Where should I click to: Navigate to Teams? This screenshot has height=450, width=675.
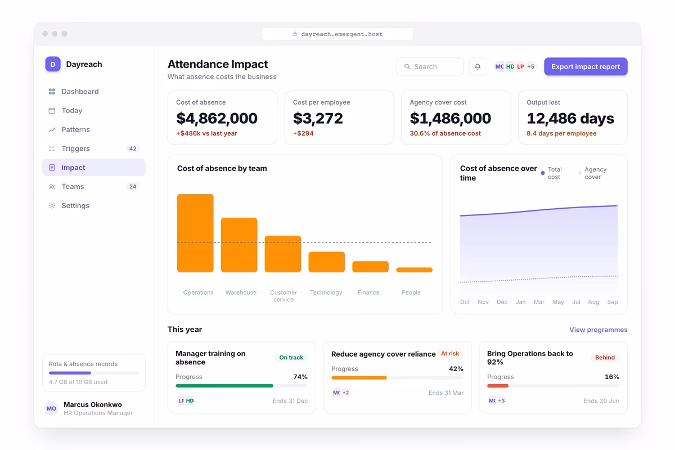pyautogui.click(x=94, y=187)
